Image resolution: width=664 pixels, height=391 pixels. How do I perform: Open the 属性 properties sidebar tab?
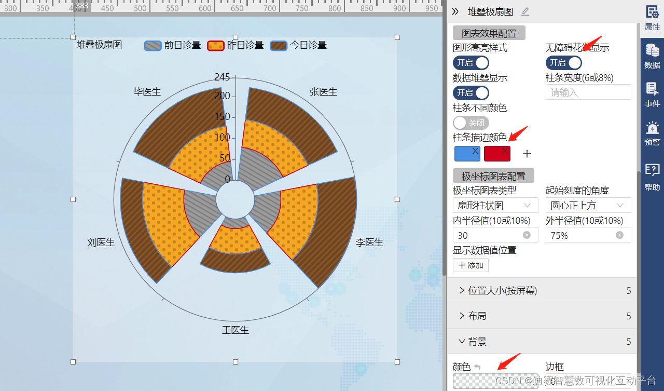click(652, 19)
